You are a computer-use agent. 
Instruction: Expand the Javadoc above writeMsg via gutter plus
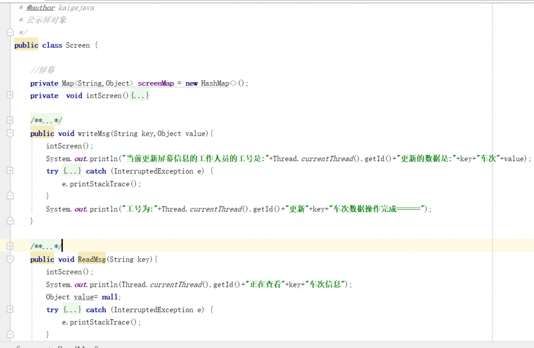coord(10,121)
